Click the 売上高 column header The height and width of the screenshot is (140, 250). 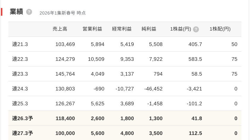[x=60, y=29]
